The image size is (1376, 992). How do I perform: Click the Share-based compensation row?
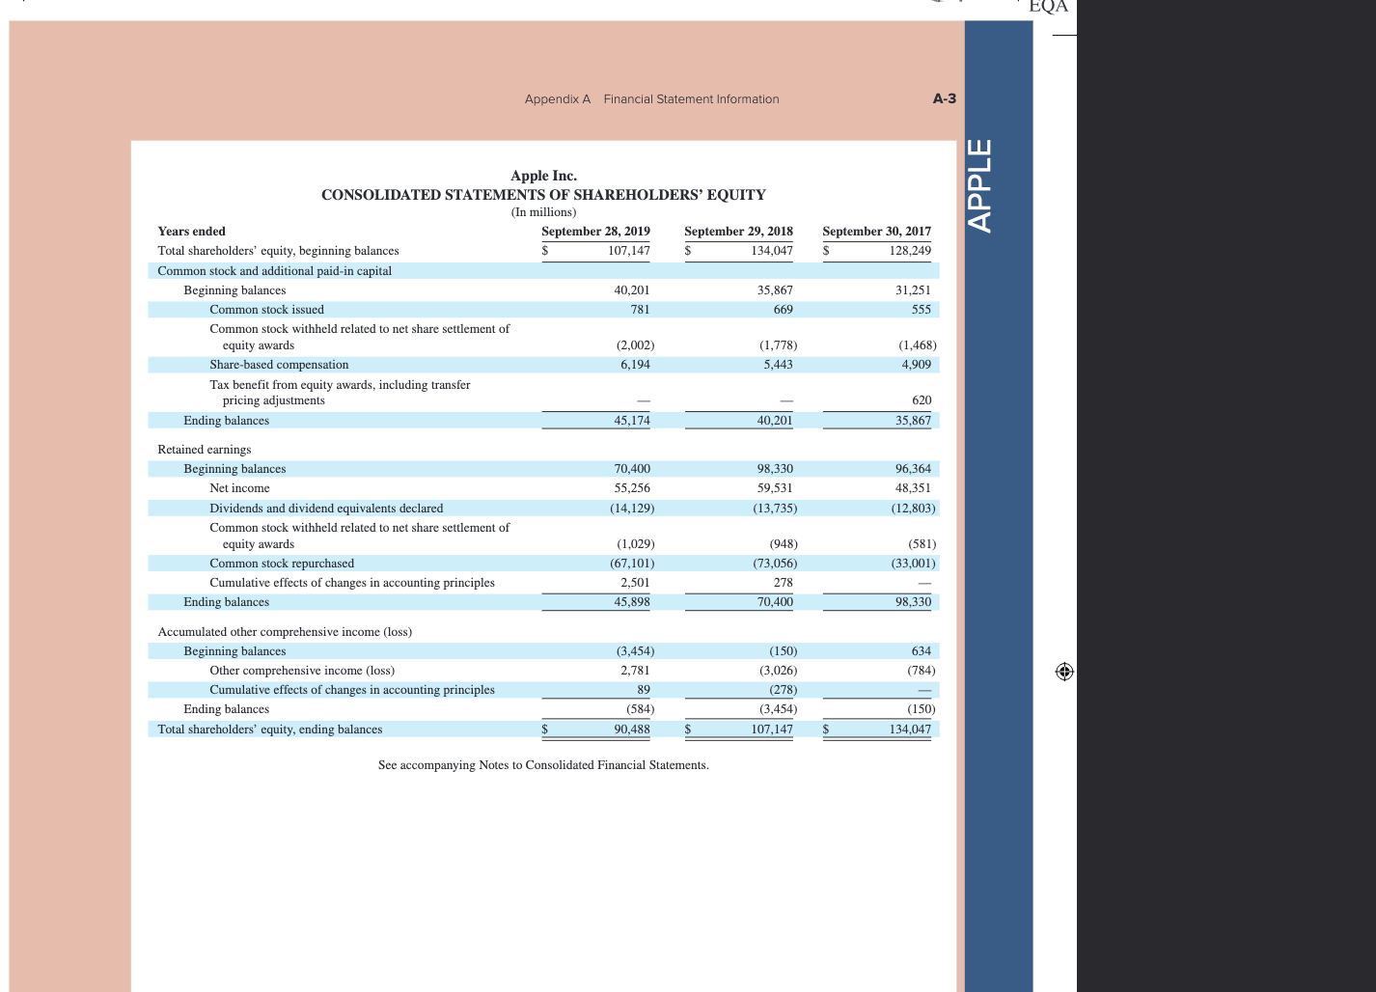(279, 365)
